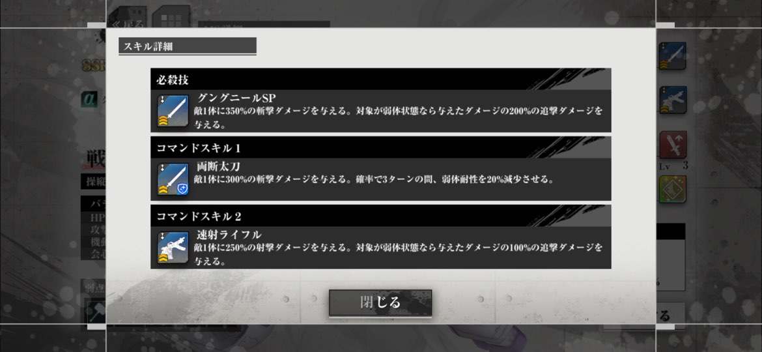Image resolution: width=762 pixels, height=352 pixels.
Task: Tap the 両断太刀 skill icon with shield badge
Action: click(x=173, y=179)
